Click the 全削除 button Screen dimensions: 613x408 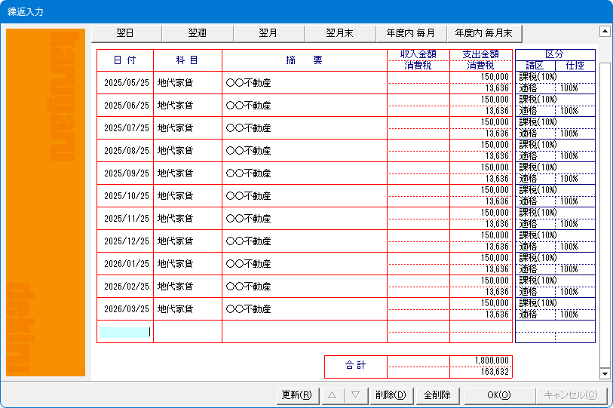[x=437, y=395]
